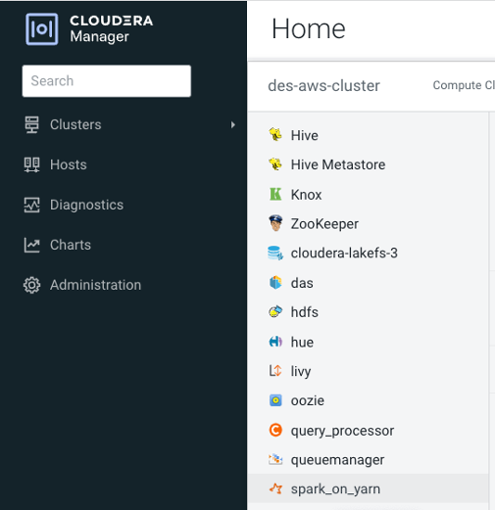Click the livy service icon
495x510 pixels.
[275, 371]
